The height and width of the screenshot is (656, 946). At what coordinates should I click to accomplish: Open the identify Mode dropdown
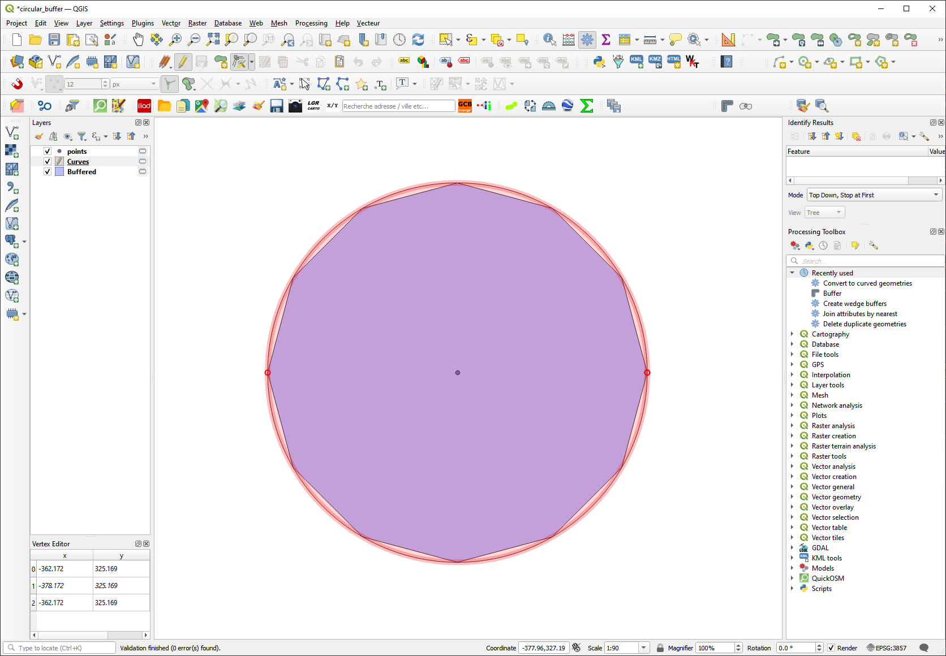(x=874, y=195)
